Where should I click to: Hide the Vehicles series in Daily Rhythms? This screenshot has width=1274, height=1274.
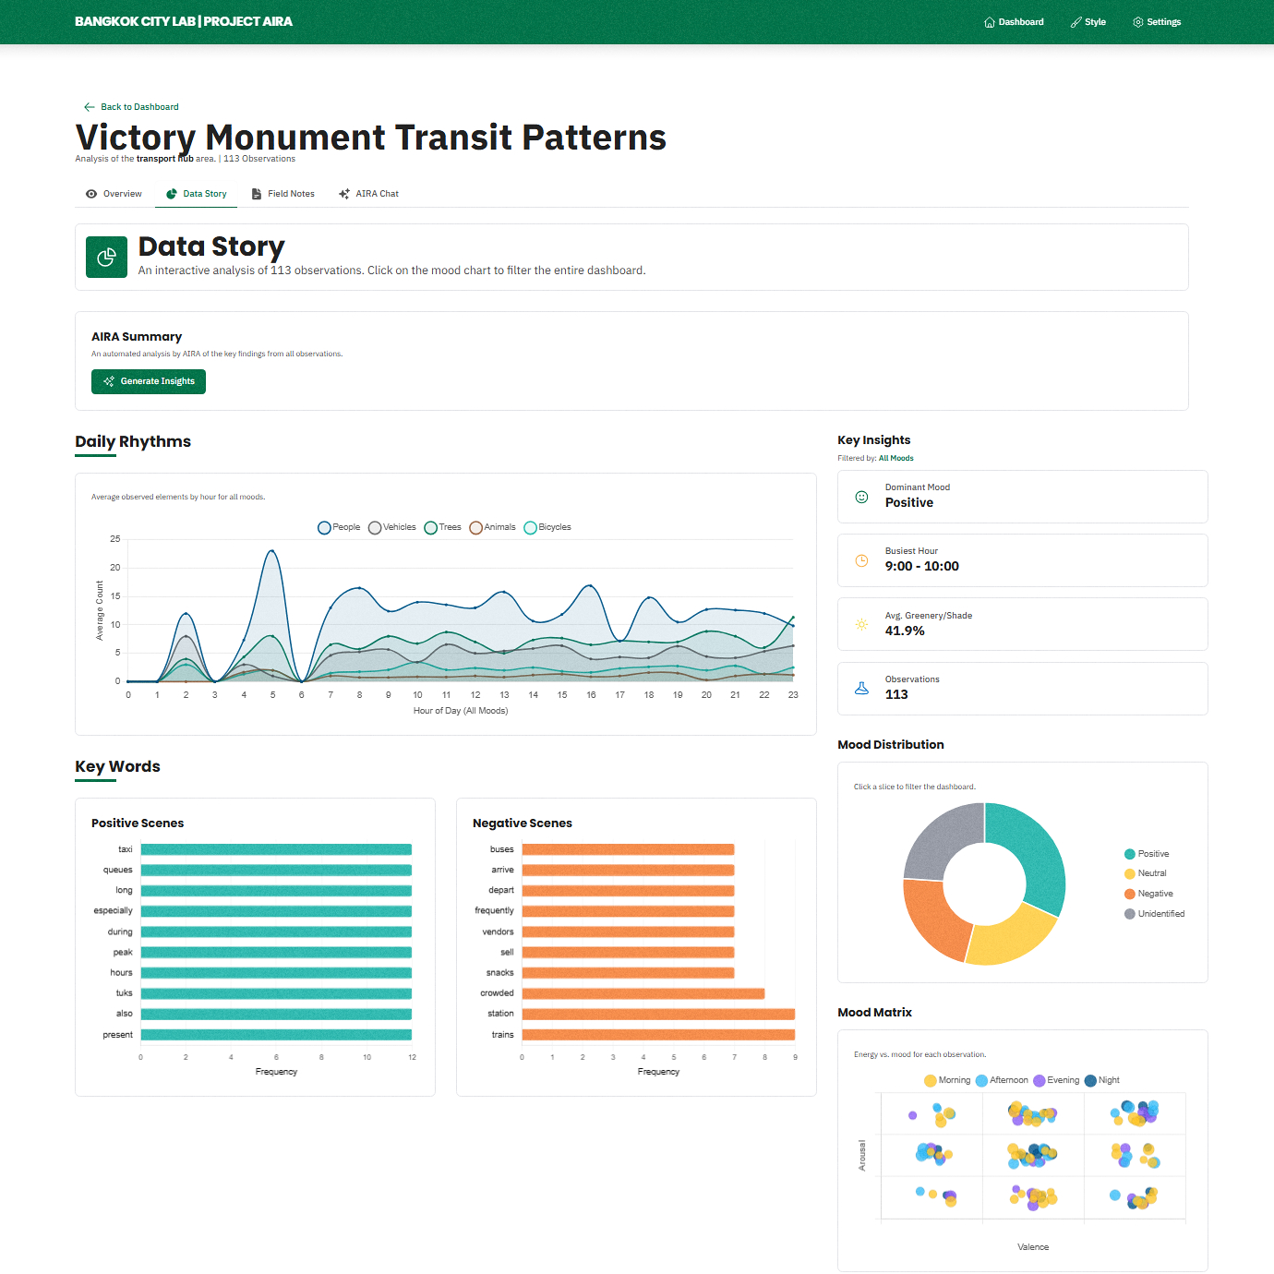(391, 527)
